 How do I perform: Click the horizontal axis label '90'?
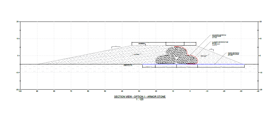37,91
